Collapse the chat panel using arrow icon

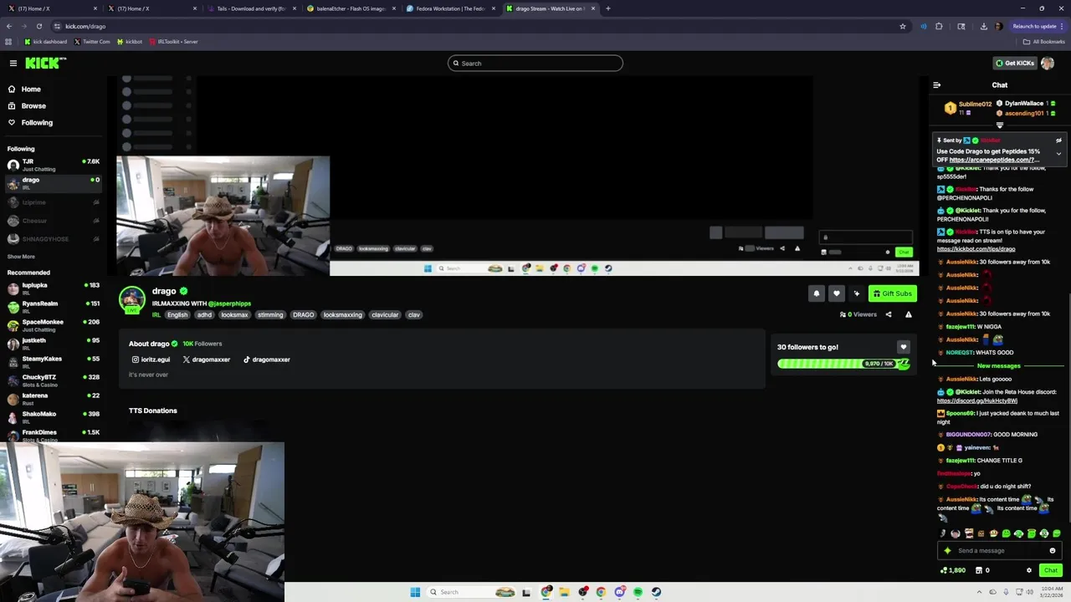pos(936,85)
